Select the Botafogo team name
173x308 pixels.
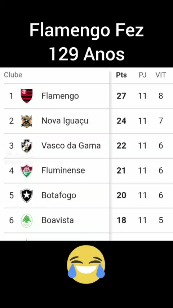(x=59, y=195)
